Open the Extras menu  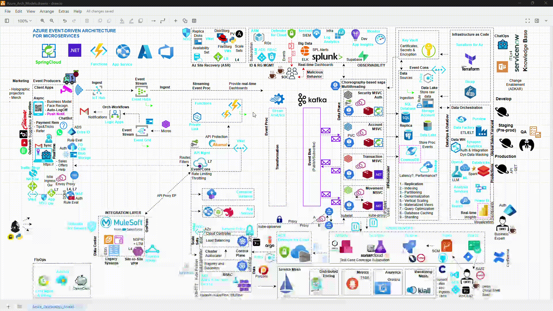(64, 11)
